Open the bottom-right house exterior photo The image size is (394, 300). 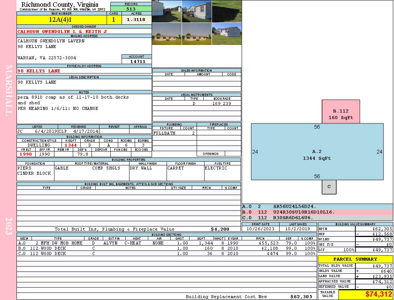[227, 34]
